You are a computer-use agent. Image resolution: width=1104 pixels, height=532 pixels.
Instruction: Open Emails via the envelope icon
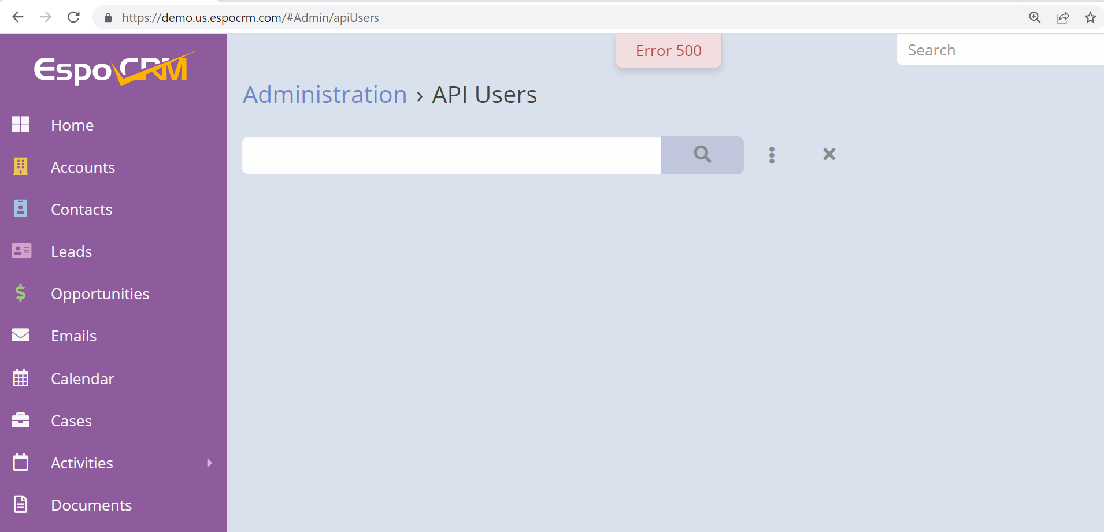(20, 335)
